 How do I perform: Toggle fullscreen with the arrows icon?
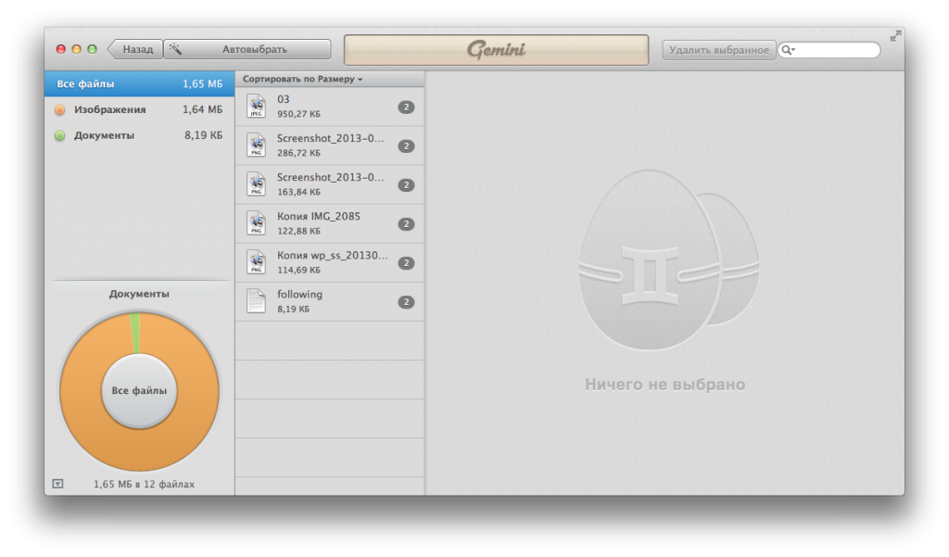(x=896, y=36)
